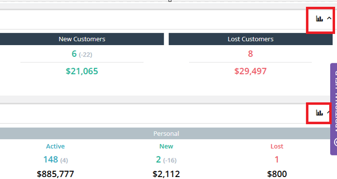
Task: Click the $2,112 new amount
Action: (x=166, y=174)
